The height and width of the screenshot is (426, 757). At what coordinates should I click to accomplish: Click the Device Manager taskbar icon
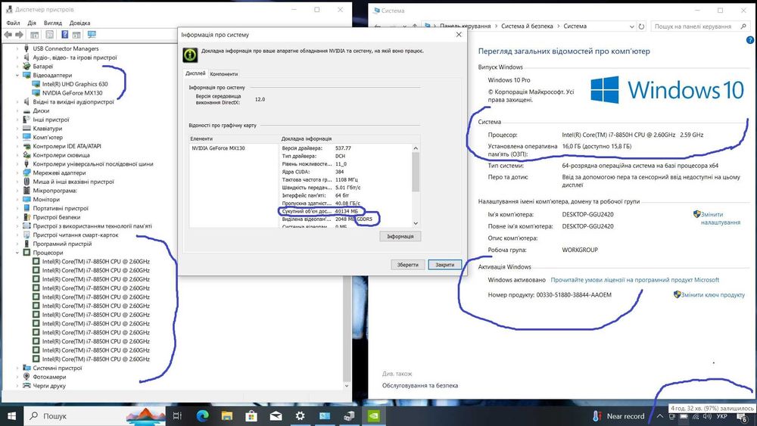tap(349, 416)
